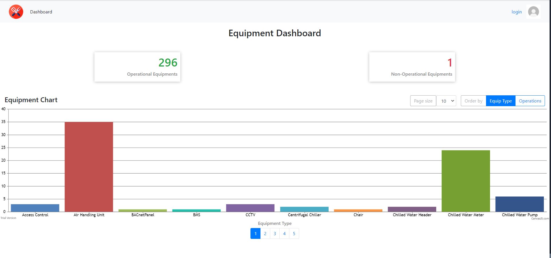This screenshot has height=258, width=551.
Task: Switch ordering to Equip Type
Action: pos(500,101)
